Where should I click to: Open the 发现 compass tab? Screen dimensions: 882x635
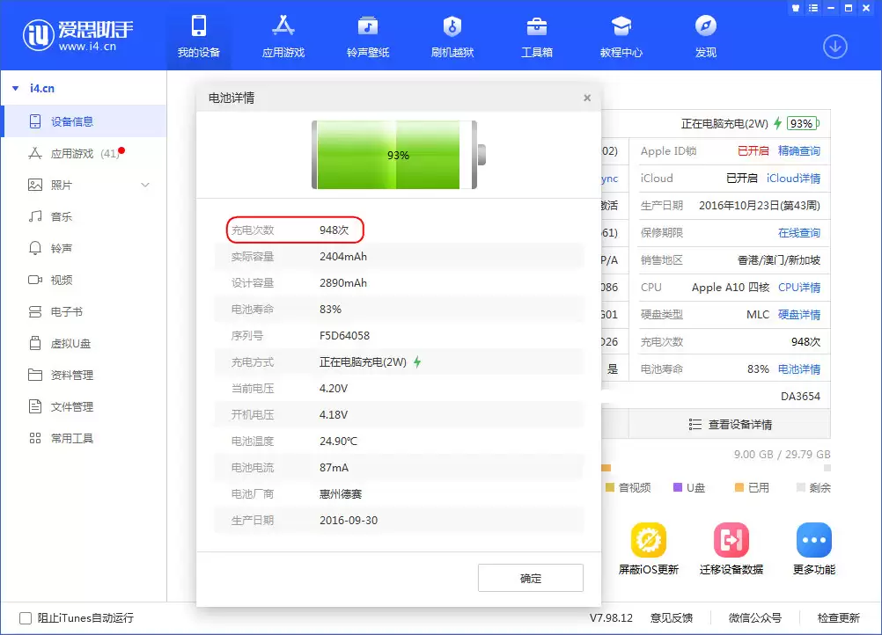click(705, 36)
